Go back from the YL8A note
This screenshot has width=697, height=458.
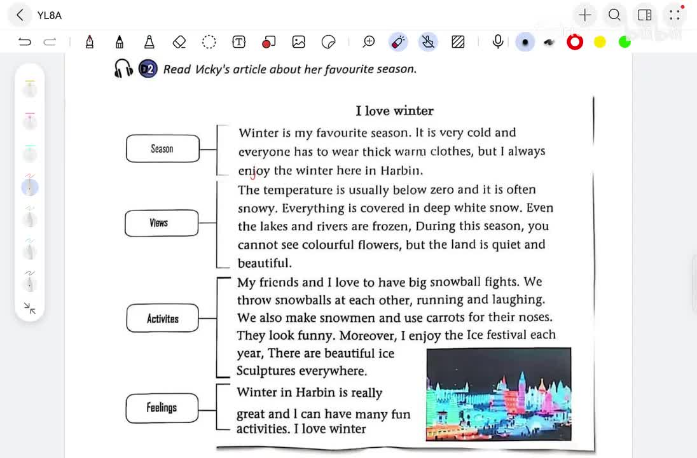[20, 15]
